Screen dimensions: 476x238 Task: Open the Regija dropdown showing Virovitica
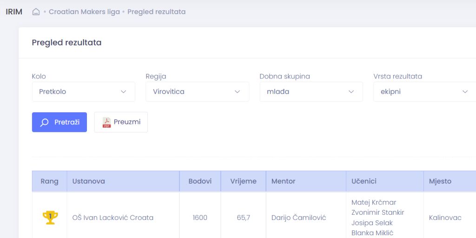click(197, 92)
